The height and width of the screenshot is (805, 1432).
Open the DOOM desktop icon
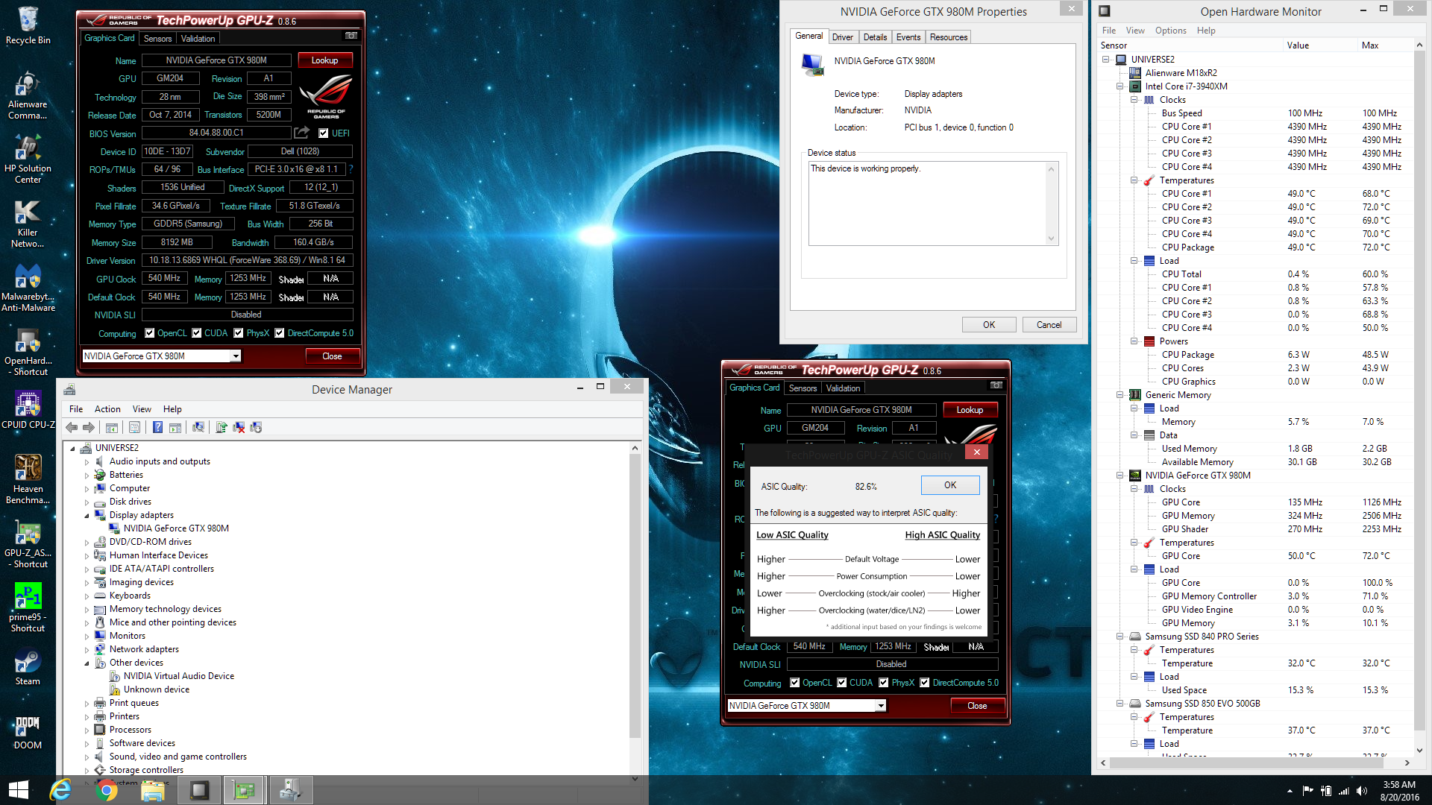pyautogui.click(x=28, y=730)
